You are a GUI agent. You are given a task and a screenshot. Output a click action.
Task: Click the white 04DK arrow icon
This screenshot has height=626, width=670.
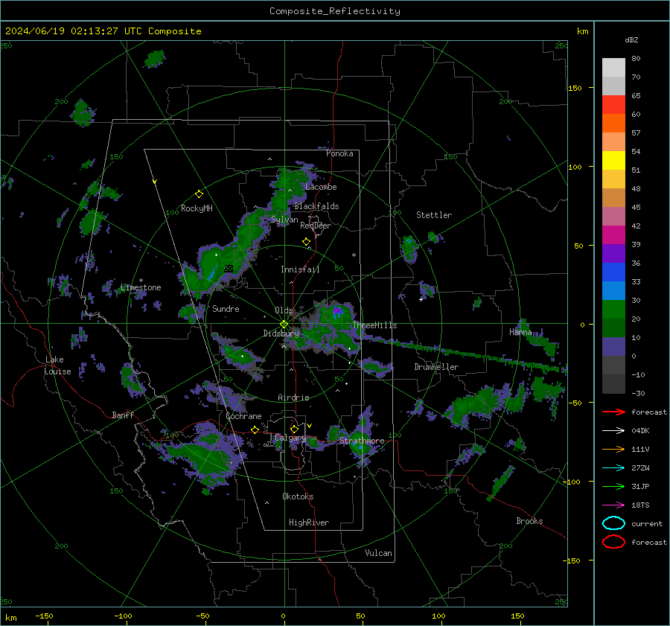613,430
